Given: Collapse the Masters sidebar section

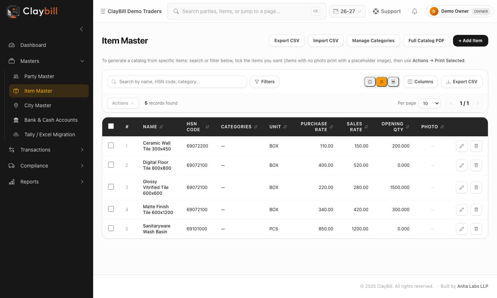Looking at the screenshot, I should (x=47, y=61).
